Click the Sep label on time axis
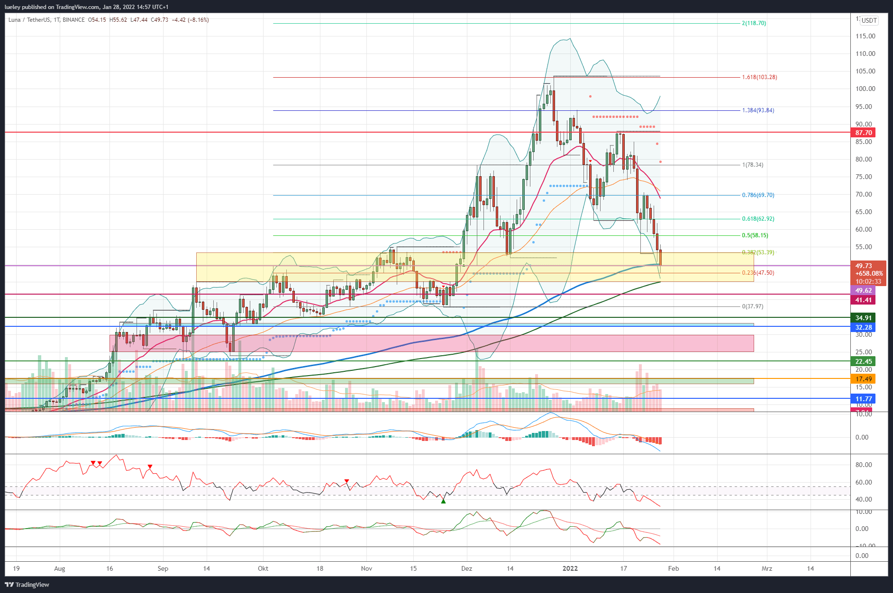This screenshot has height=593, width=893. pos(163,568)
